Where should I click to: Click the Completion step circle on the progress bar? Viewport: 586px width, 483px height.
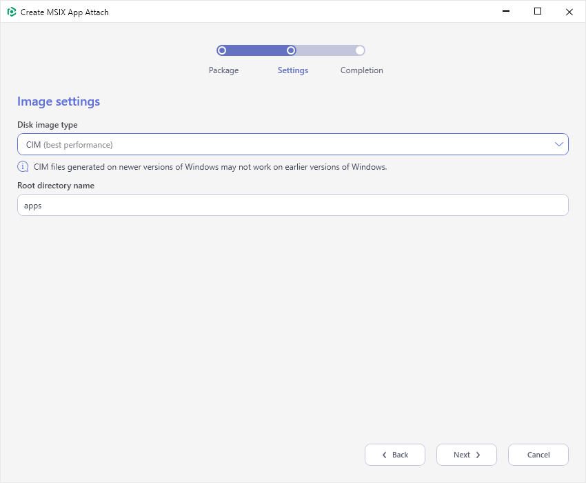(x=360, y=50)
